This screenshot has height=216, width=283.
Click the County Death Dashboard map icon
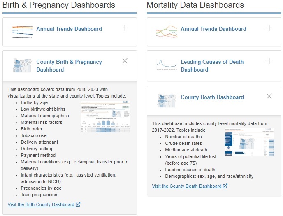coord(167,100)
